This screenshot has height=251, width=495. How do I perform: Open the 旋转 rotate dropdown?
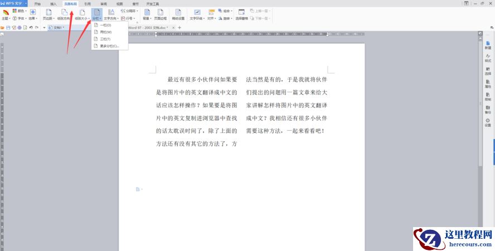225,18
